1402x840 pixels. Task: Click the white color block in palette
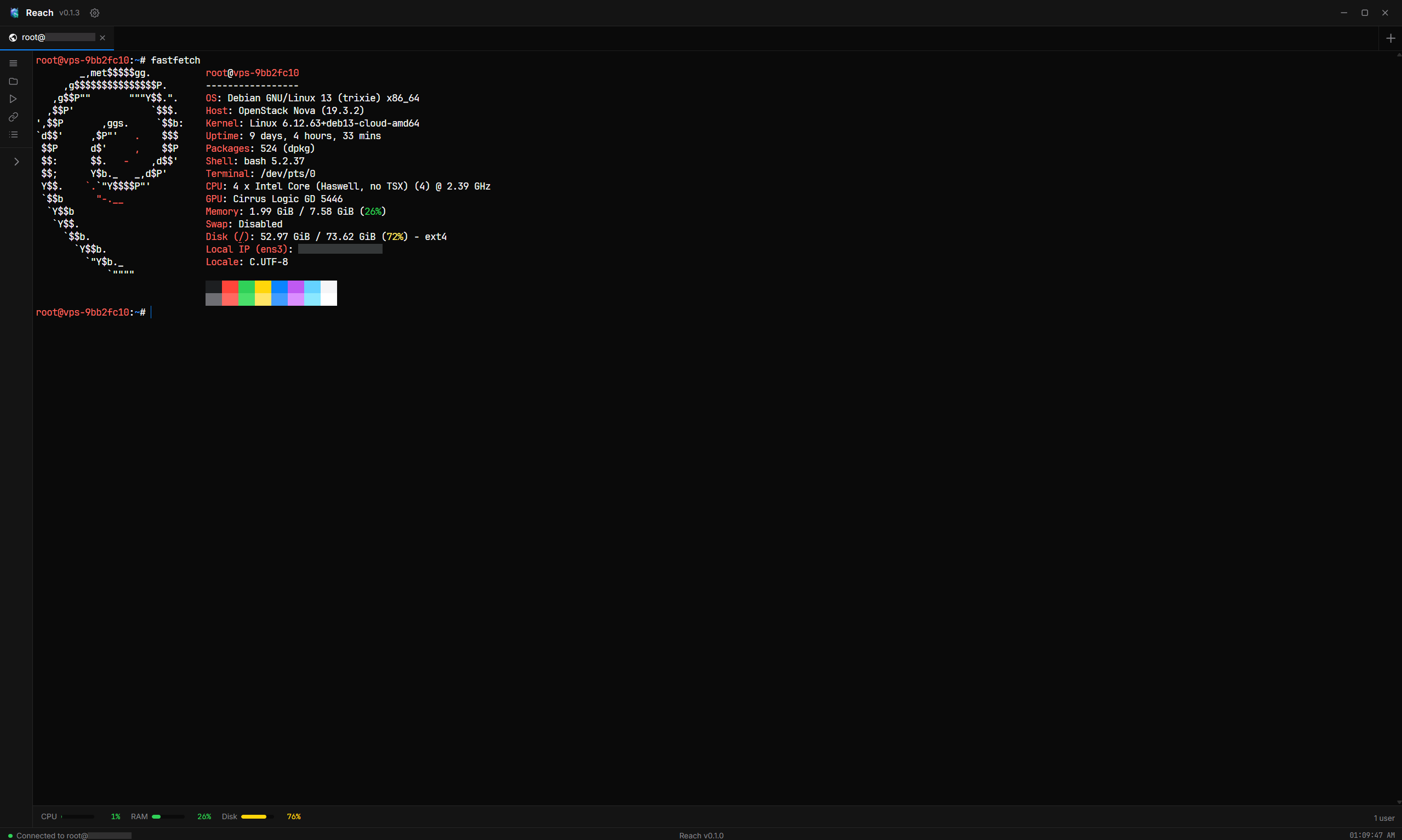pos(329,287)
